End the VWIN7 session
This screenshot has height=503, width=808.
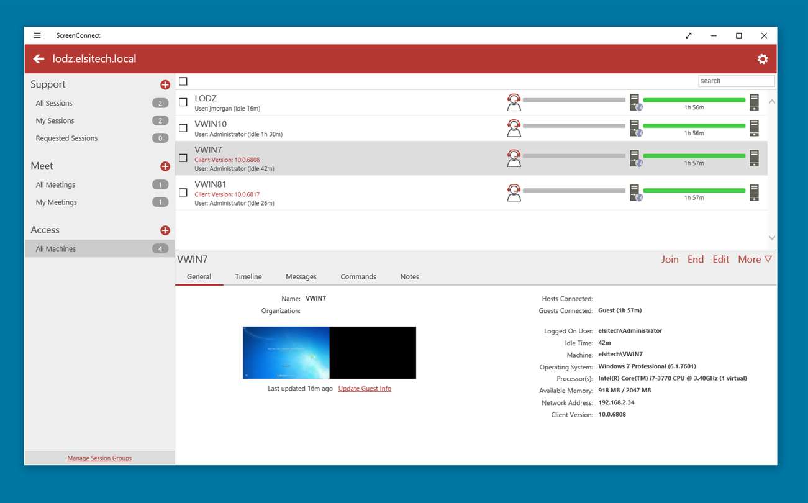click(696, 260)
